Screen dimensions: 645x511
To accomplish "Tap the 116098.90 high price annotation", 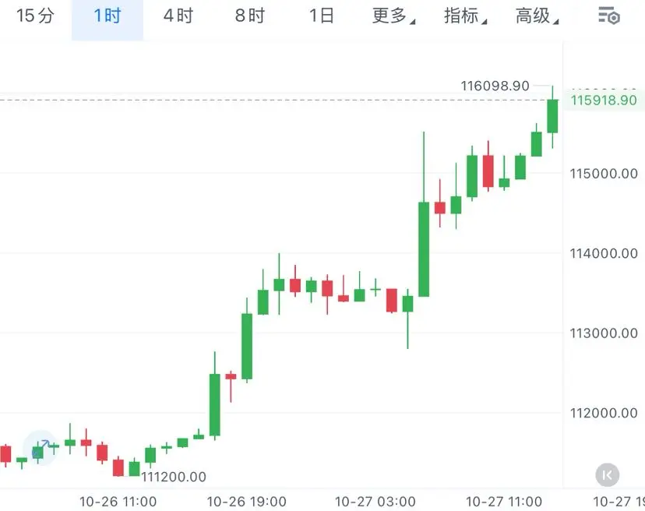I will 495,86.
